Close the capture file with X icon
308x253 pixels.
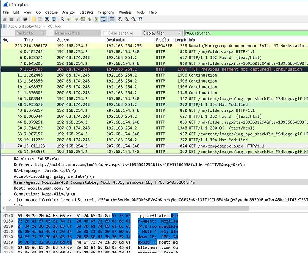pos(47,19)
